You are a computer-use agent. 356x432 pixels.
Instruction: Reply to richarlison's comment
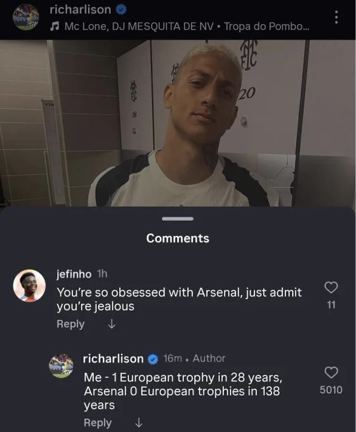[x=98, y=422]
